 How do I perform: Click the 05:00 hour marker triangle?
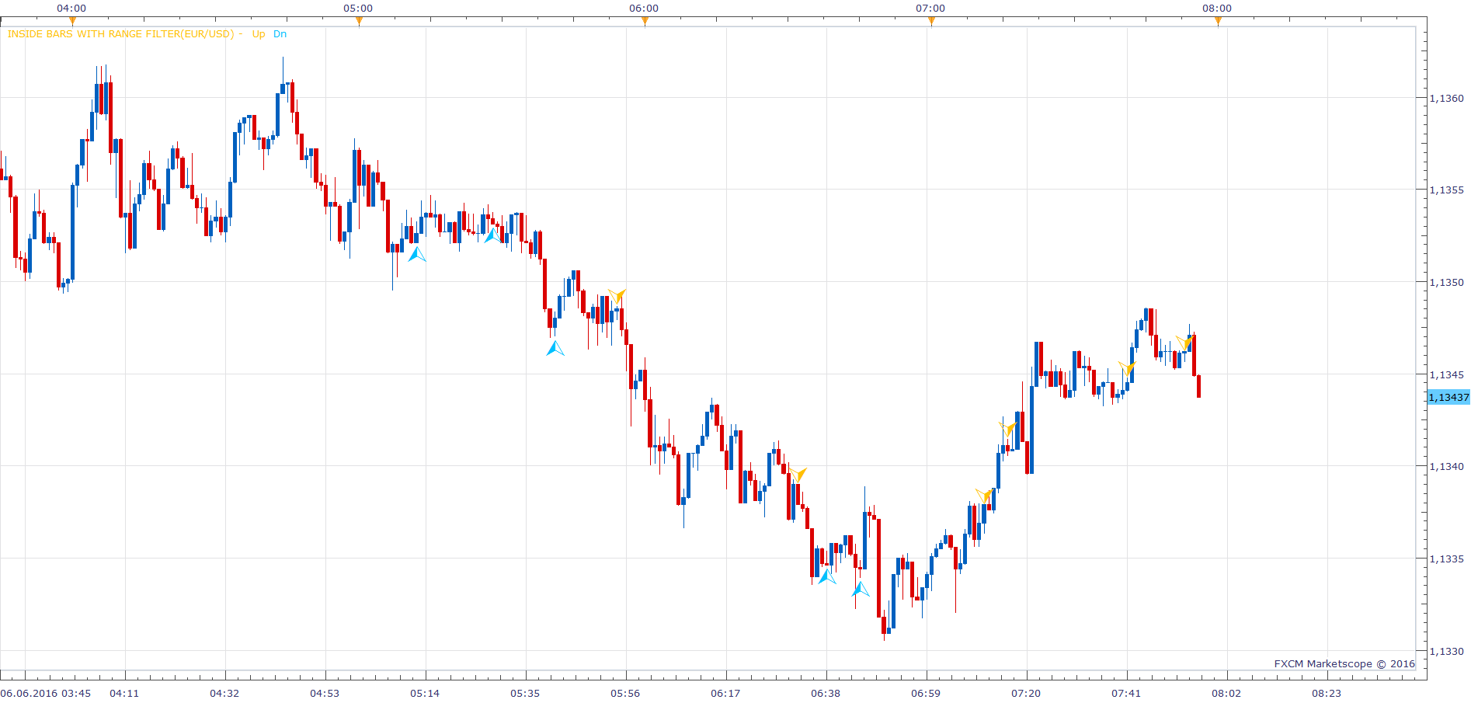click(359, 21)
